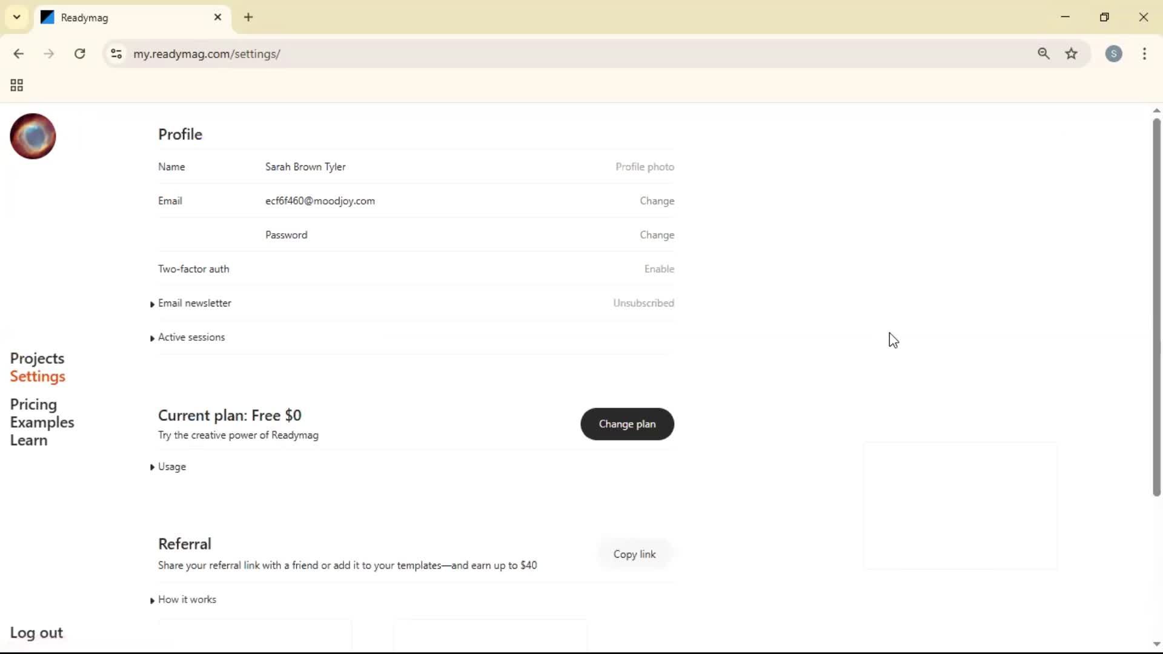Click the search icon in the toolbar
This screenshot has height=654, width=1163.
1044,54
